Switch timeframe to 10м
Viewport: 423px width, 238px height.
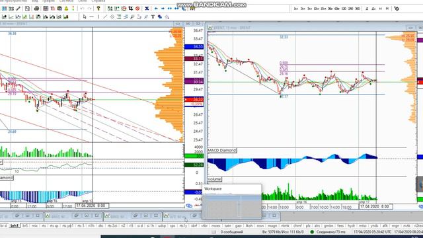point(316,9)
